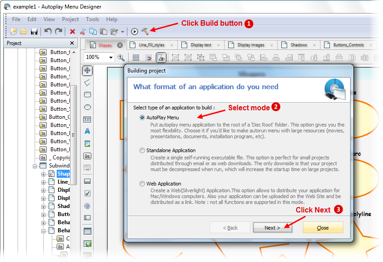Image resolution: width=383 pixels, height=262 pixels.
Task: Select the AutoPlay Menu radio button
Action: pos(142,117)
